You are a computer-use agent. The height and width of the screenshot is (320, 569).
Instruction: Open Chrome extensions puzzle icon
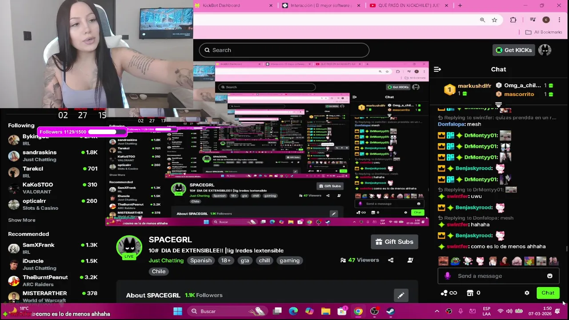(513, 20)
